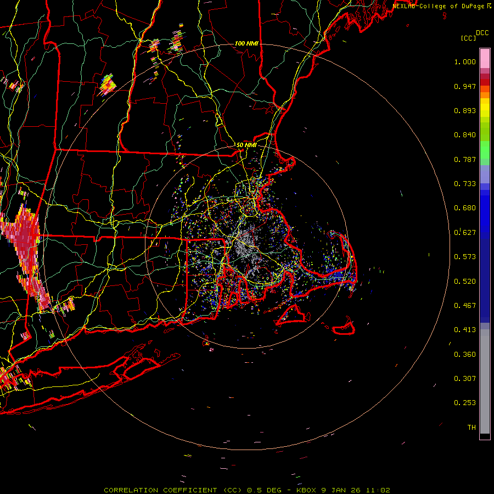Click the 0.947 scale label
Viewport: 494px width, 494px height.
coord(465,86)
